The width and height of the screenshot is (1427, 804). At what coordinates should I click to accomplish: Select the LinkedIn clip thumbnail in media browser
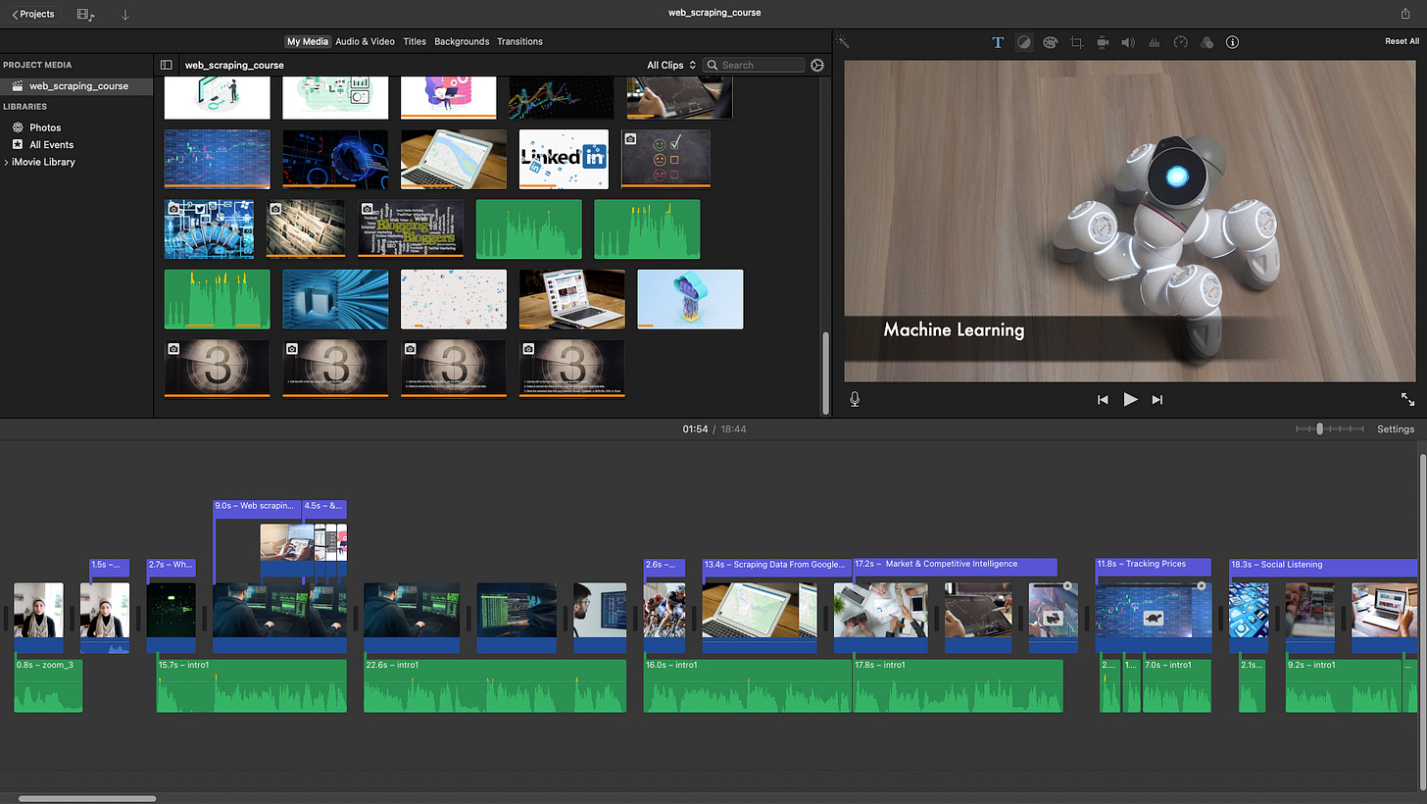564,159
